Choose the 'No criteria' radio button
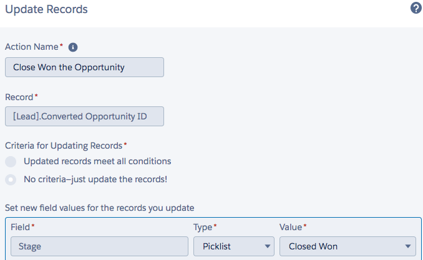The width and height of the screenshot is (423, 260). tap(11, 180)
